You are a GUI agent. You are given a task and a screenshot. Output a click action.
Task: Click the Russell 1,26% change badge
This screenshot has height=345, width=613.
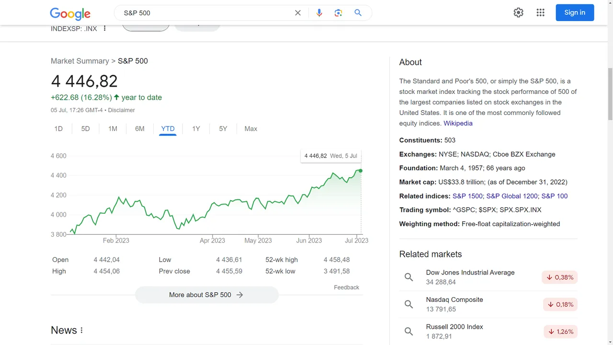(560, 332)
